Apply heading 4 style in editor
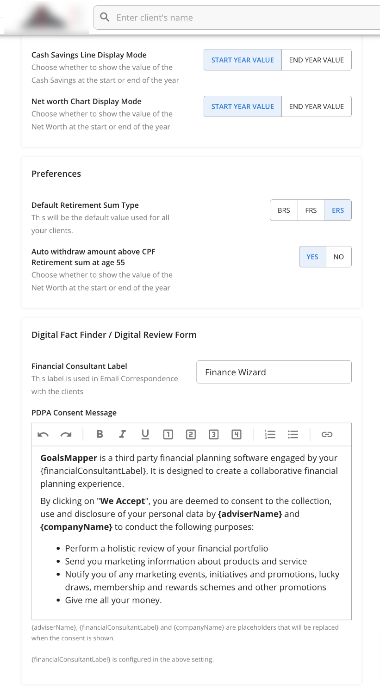The height and width of the screenshot is (694, 380). coord(237,434)
